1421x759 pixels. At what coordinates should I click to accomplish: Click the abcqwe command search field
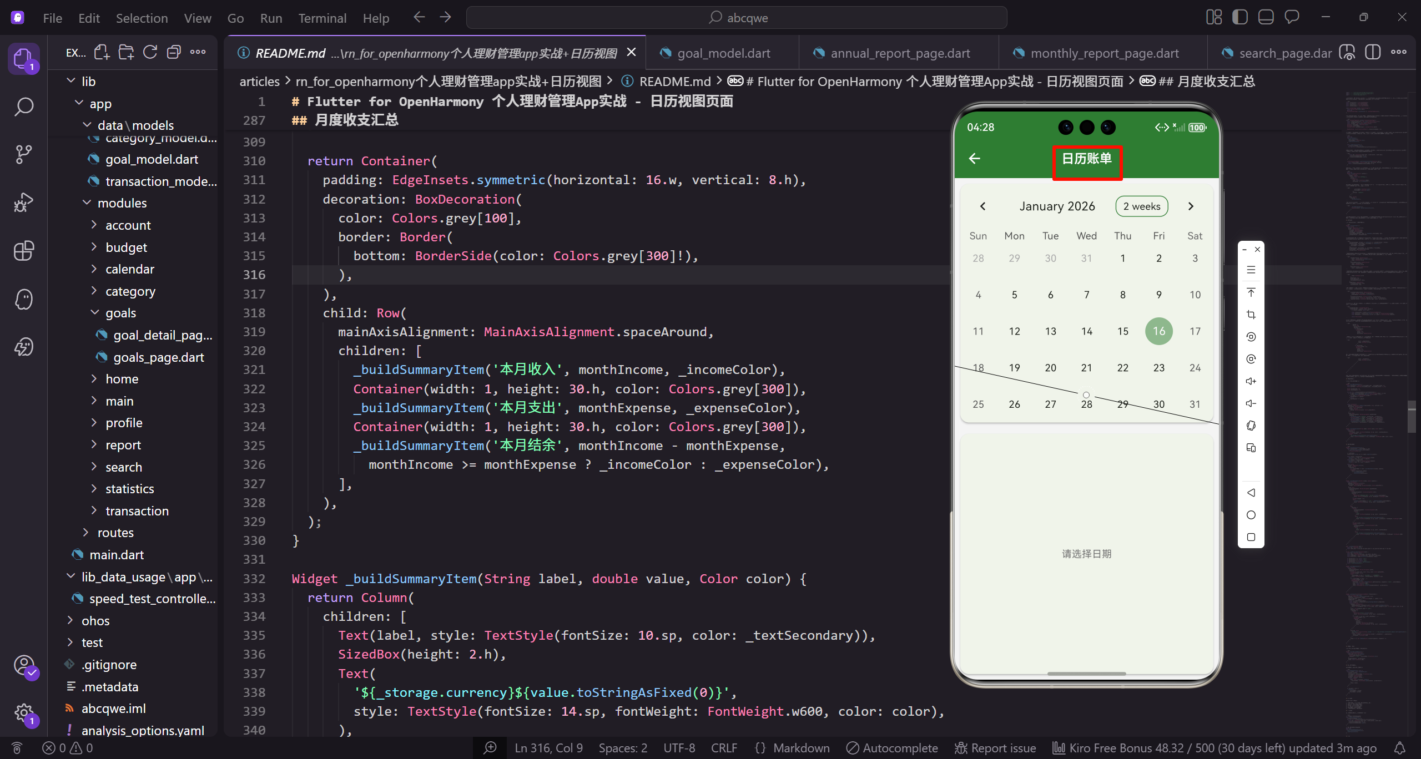tap(737, 18)
